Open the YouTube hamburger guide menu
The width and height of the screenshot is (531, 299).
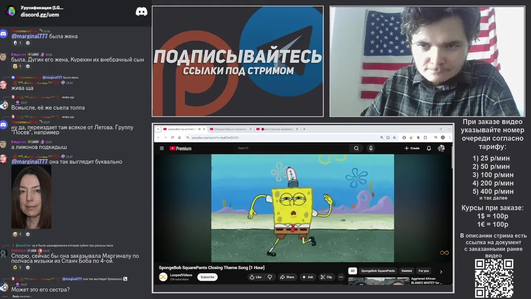(162, 148)
